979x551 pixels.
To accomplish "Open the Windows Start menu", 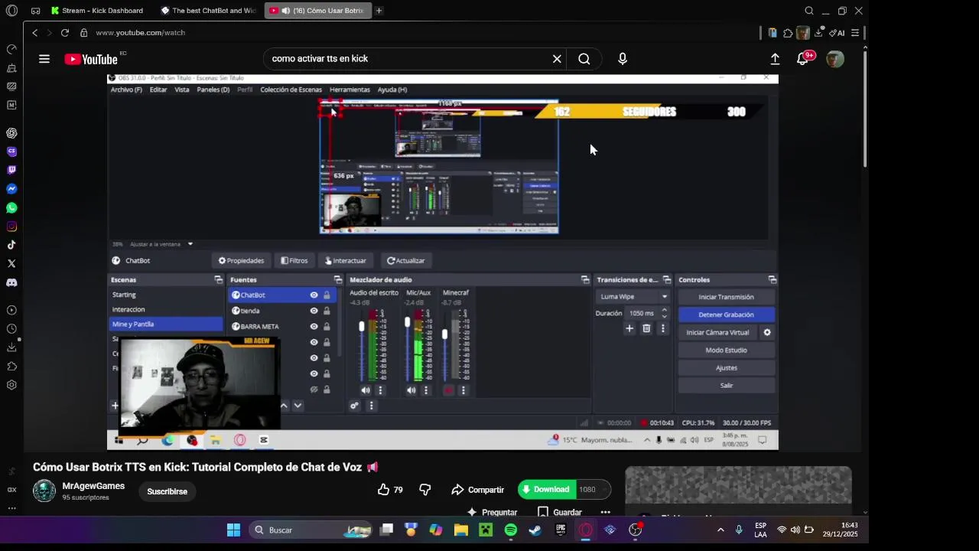I will coord(233,530).
